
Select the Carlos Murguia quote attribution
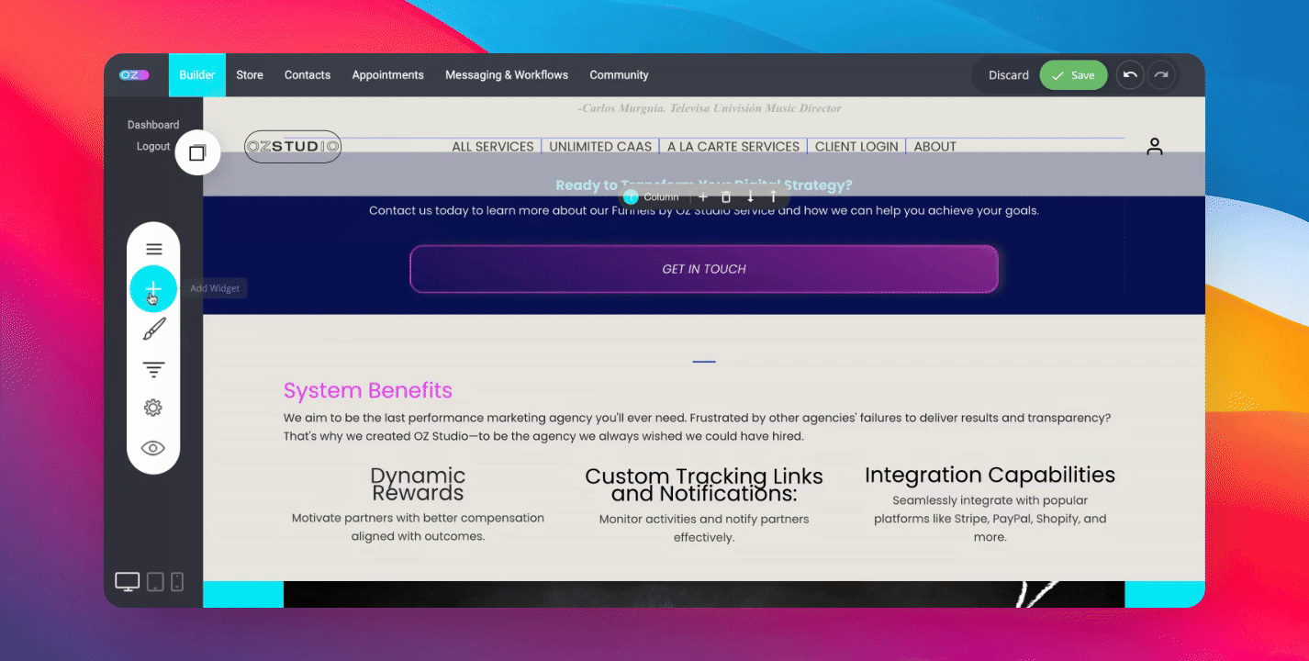coord(710,108)
